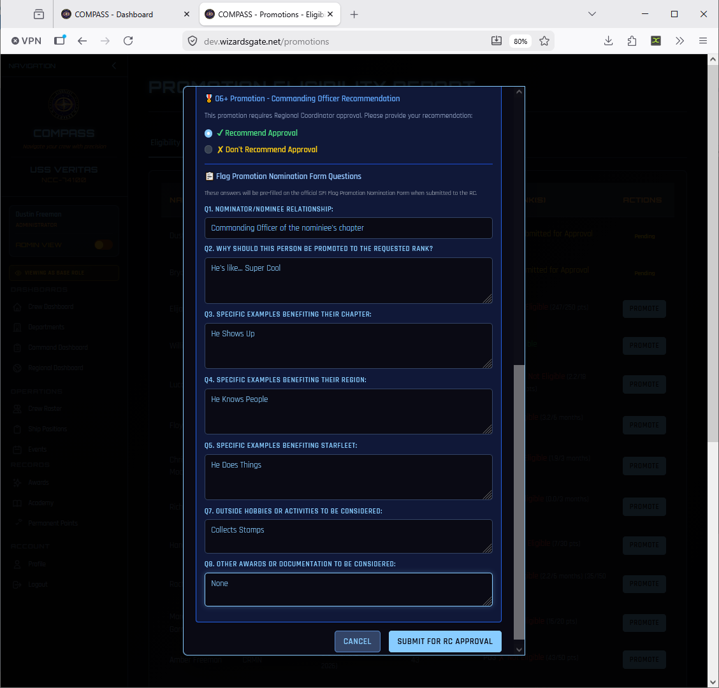Click the Q3 chapter examples text area
The height and width of the screenshot is (688, 719).
(x=348, y=346)
